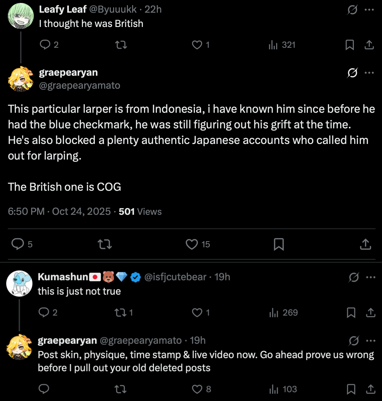Repost Leafy Leaf's tweet
Image resolution: width=382 pixels, height=401 pixels.
click(121, 45)
